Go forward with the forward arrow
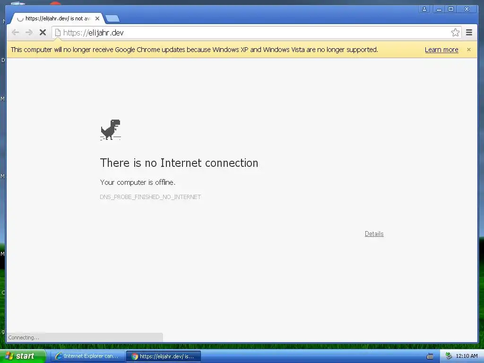Image resolution: width=484 pixels, height=363 pixels. pos(29,33)
